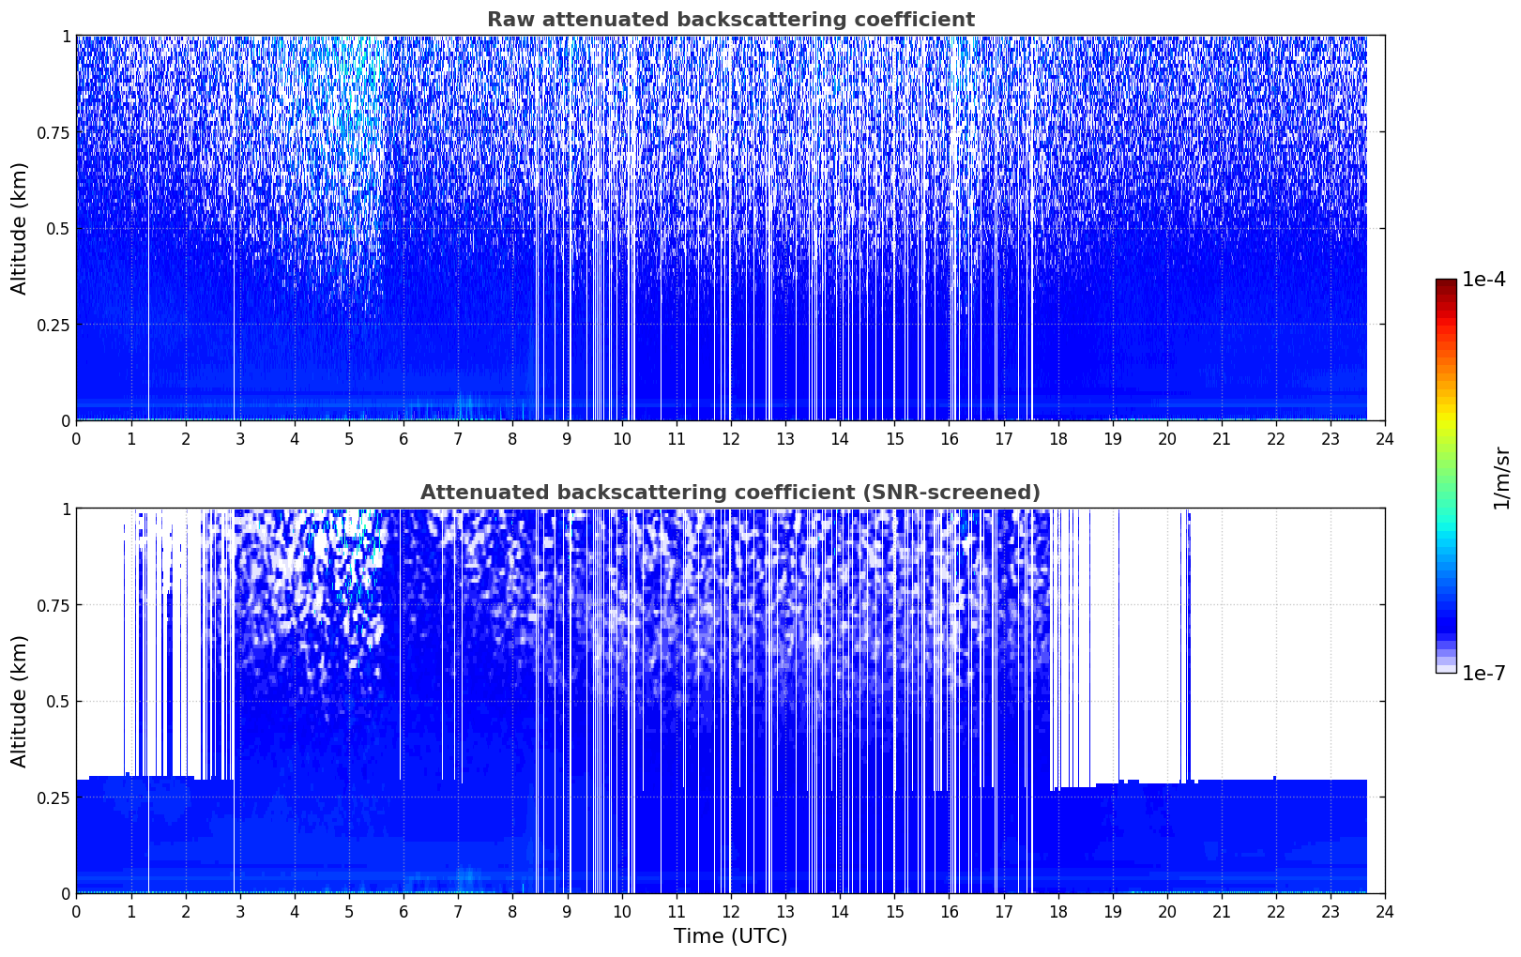Click the hour 0 tick on top plot

(77, 438)
